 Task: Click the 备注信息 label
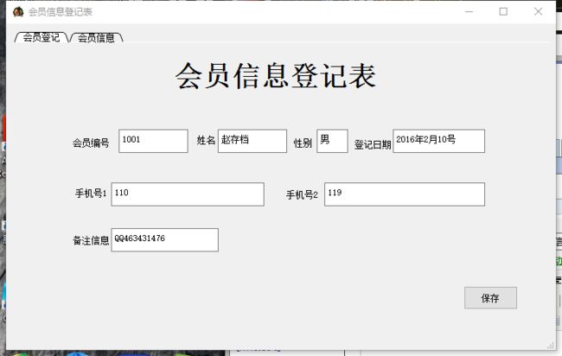(91, 241)
